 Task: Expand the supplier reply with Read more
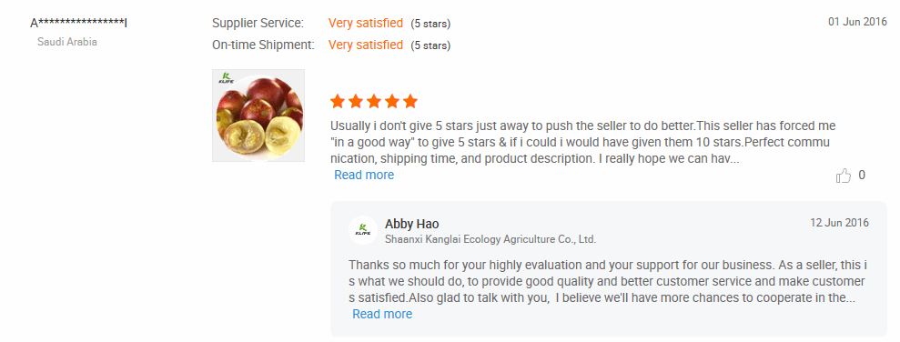pyautogui.click(x=382, y=314)
